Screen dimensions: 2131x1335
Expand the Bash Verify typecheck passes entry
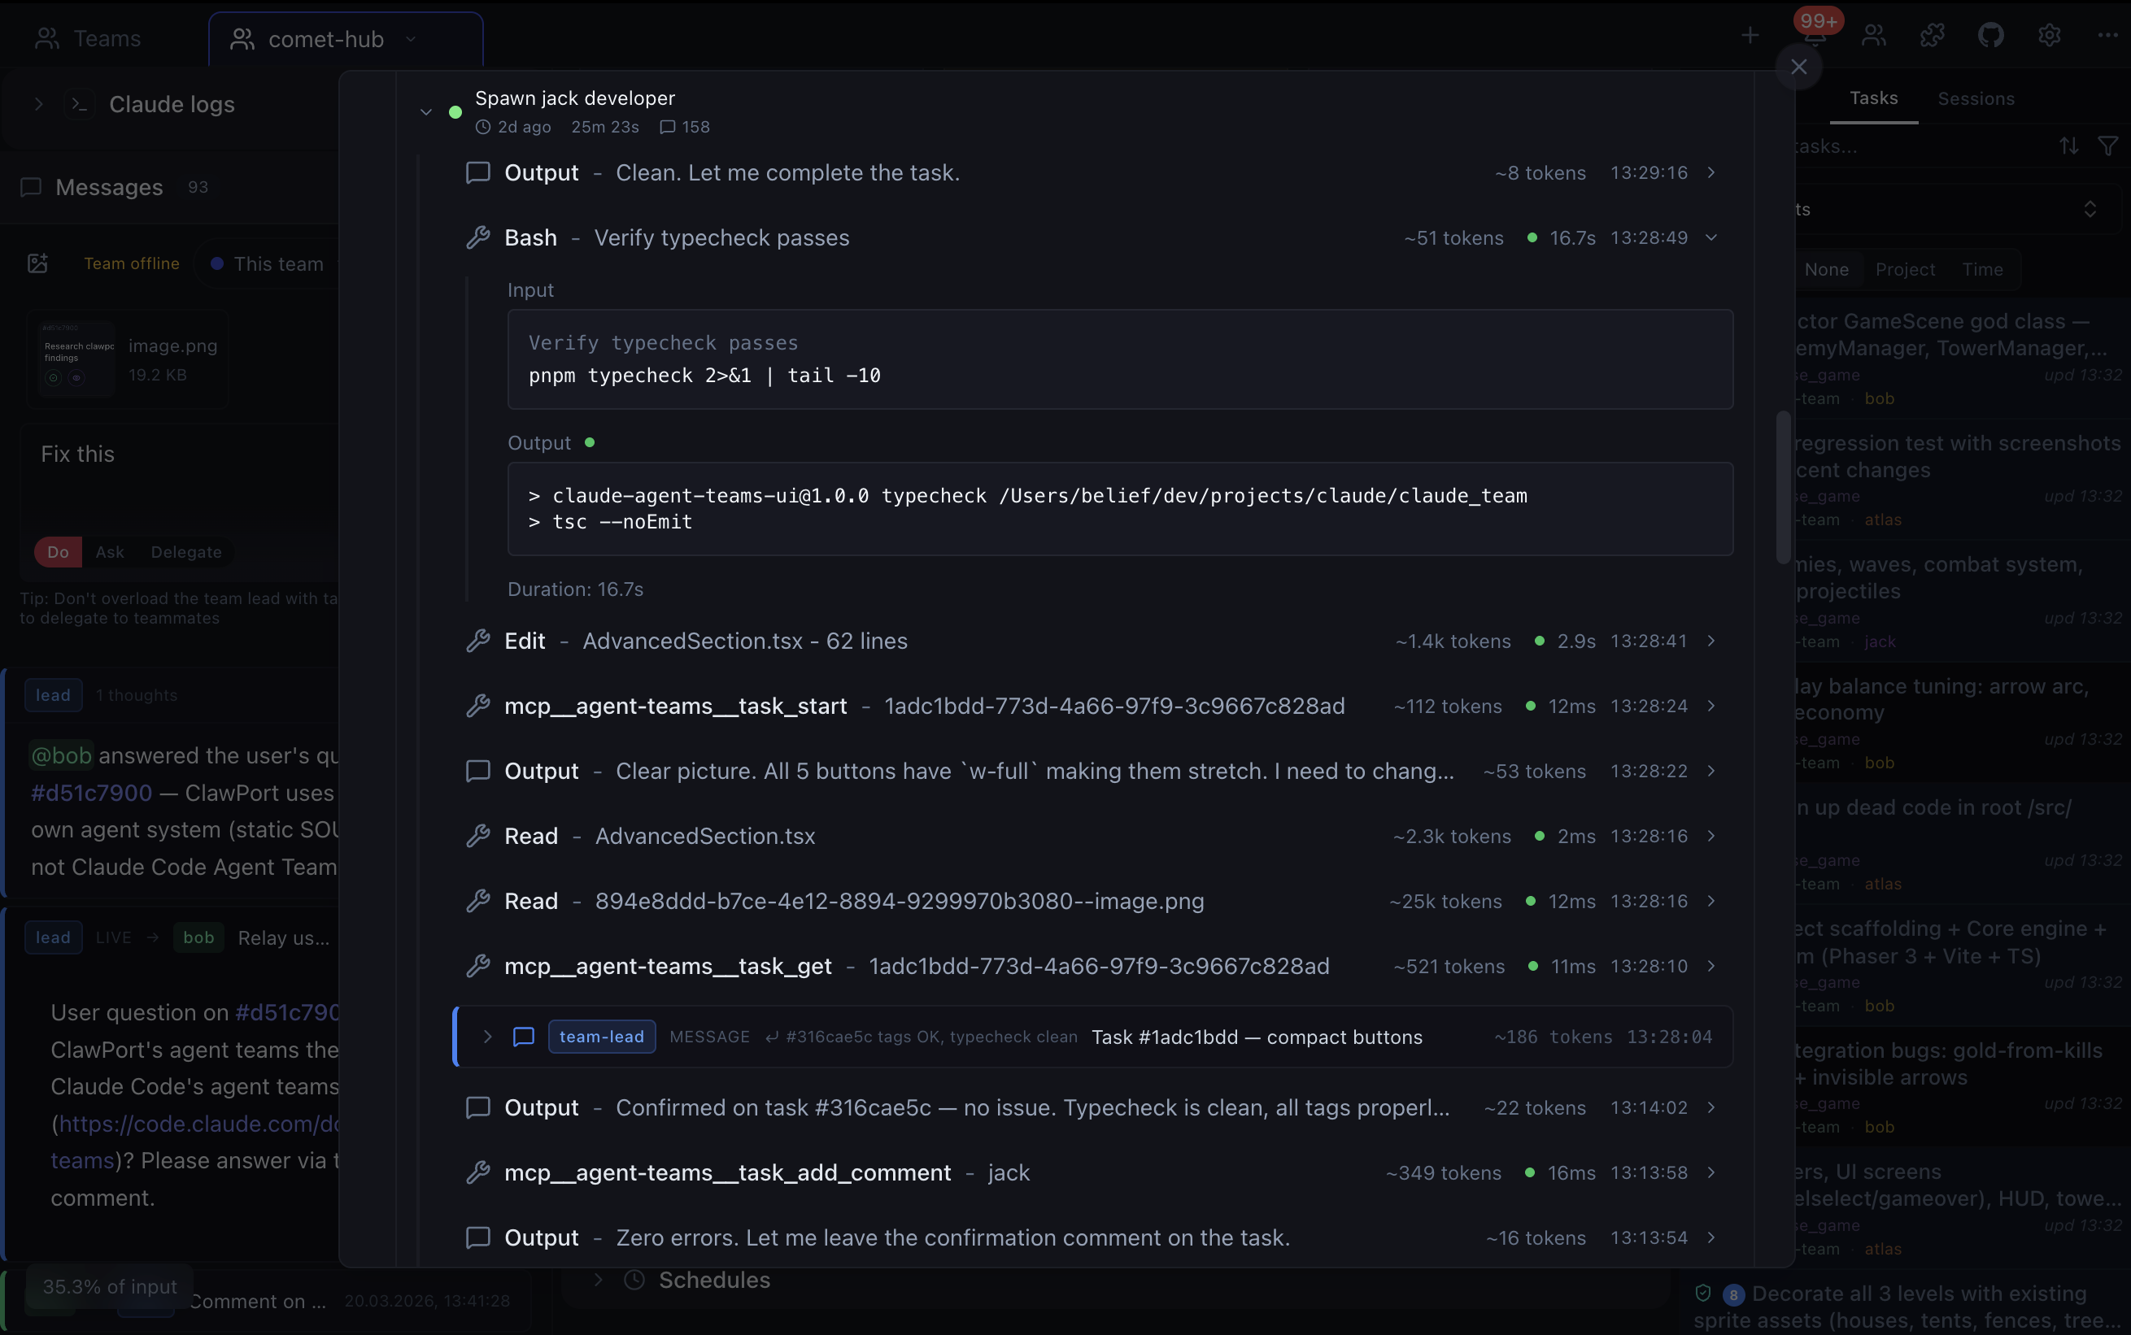coord(1710,237)
